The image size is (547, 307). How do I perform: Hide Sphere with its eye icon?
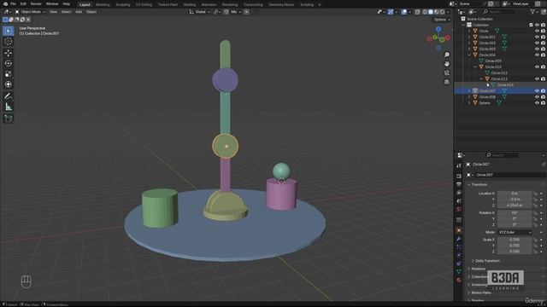(538, 103)
